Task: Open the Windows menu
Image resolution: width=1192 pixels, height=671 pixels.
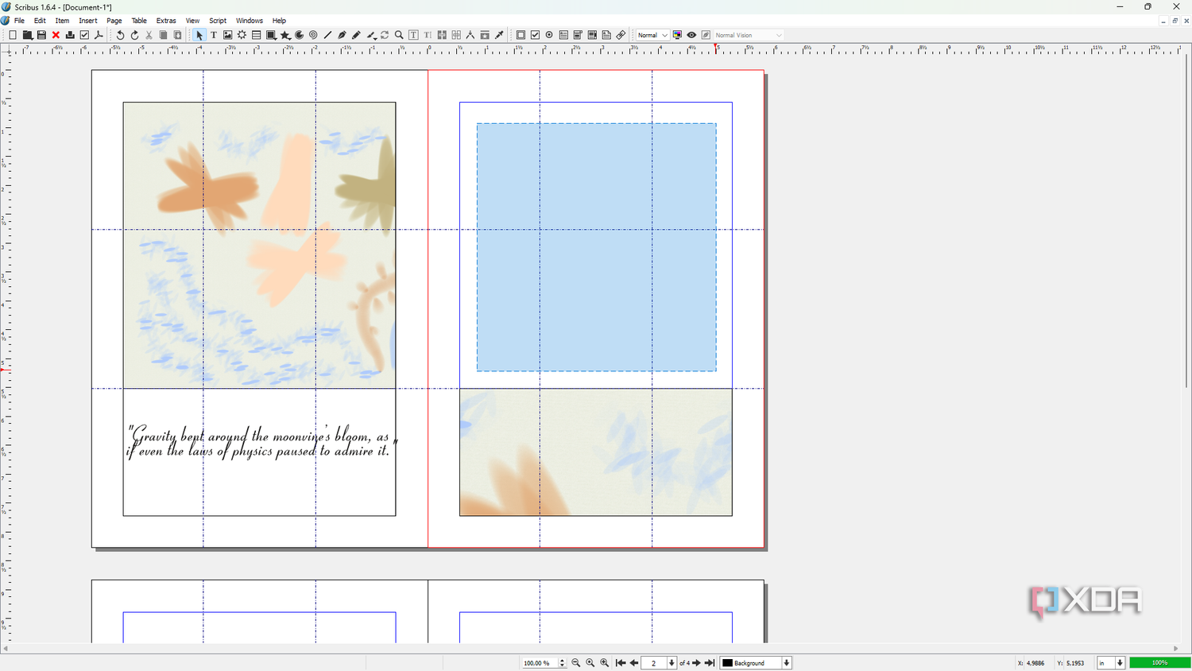Action: coord(250,21)
